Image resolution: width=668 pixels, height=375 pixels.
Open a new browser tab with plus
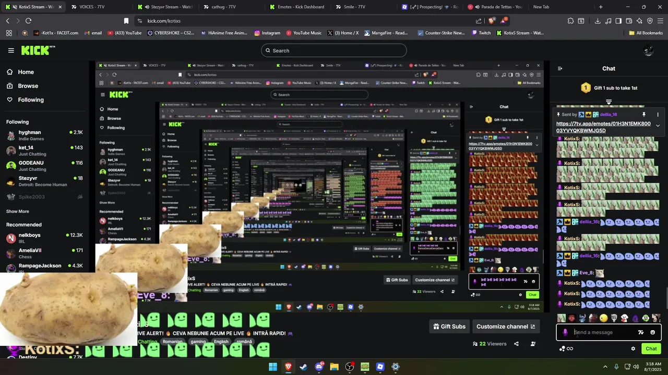pyautogui.click(x=601, y=7)
